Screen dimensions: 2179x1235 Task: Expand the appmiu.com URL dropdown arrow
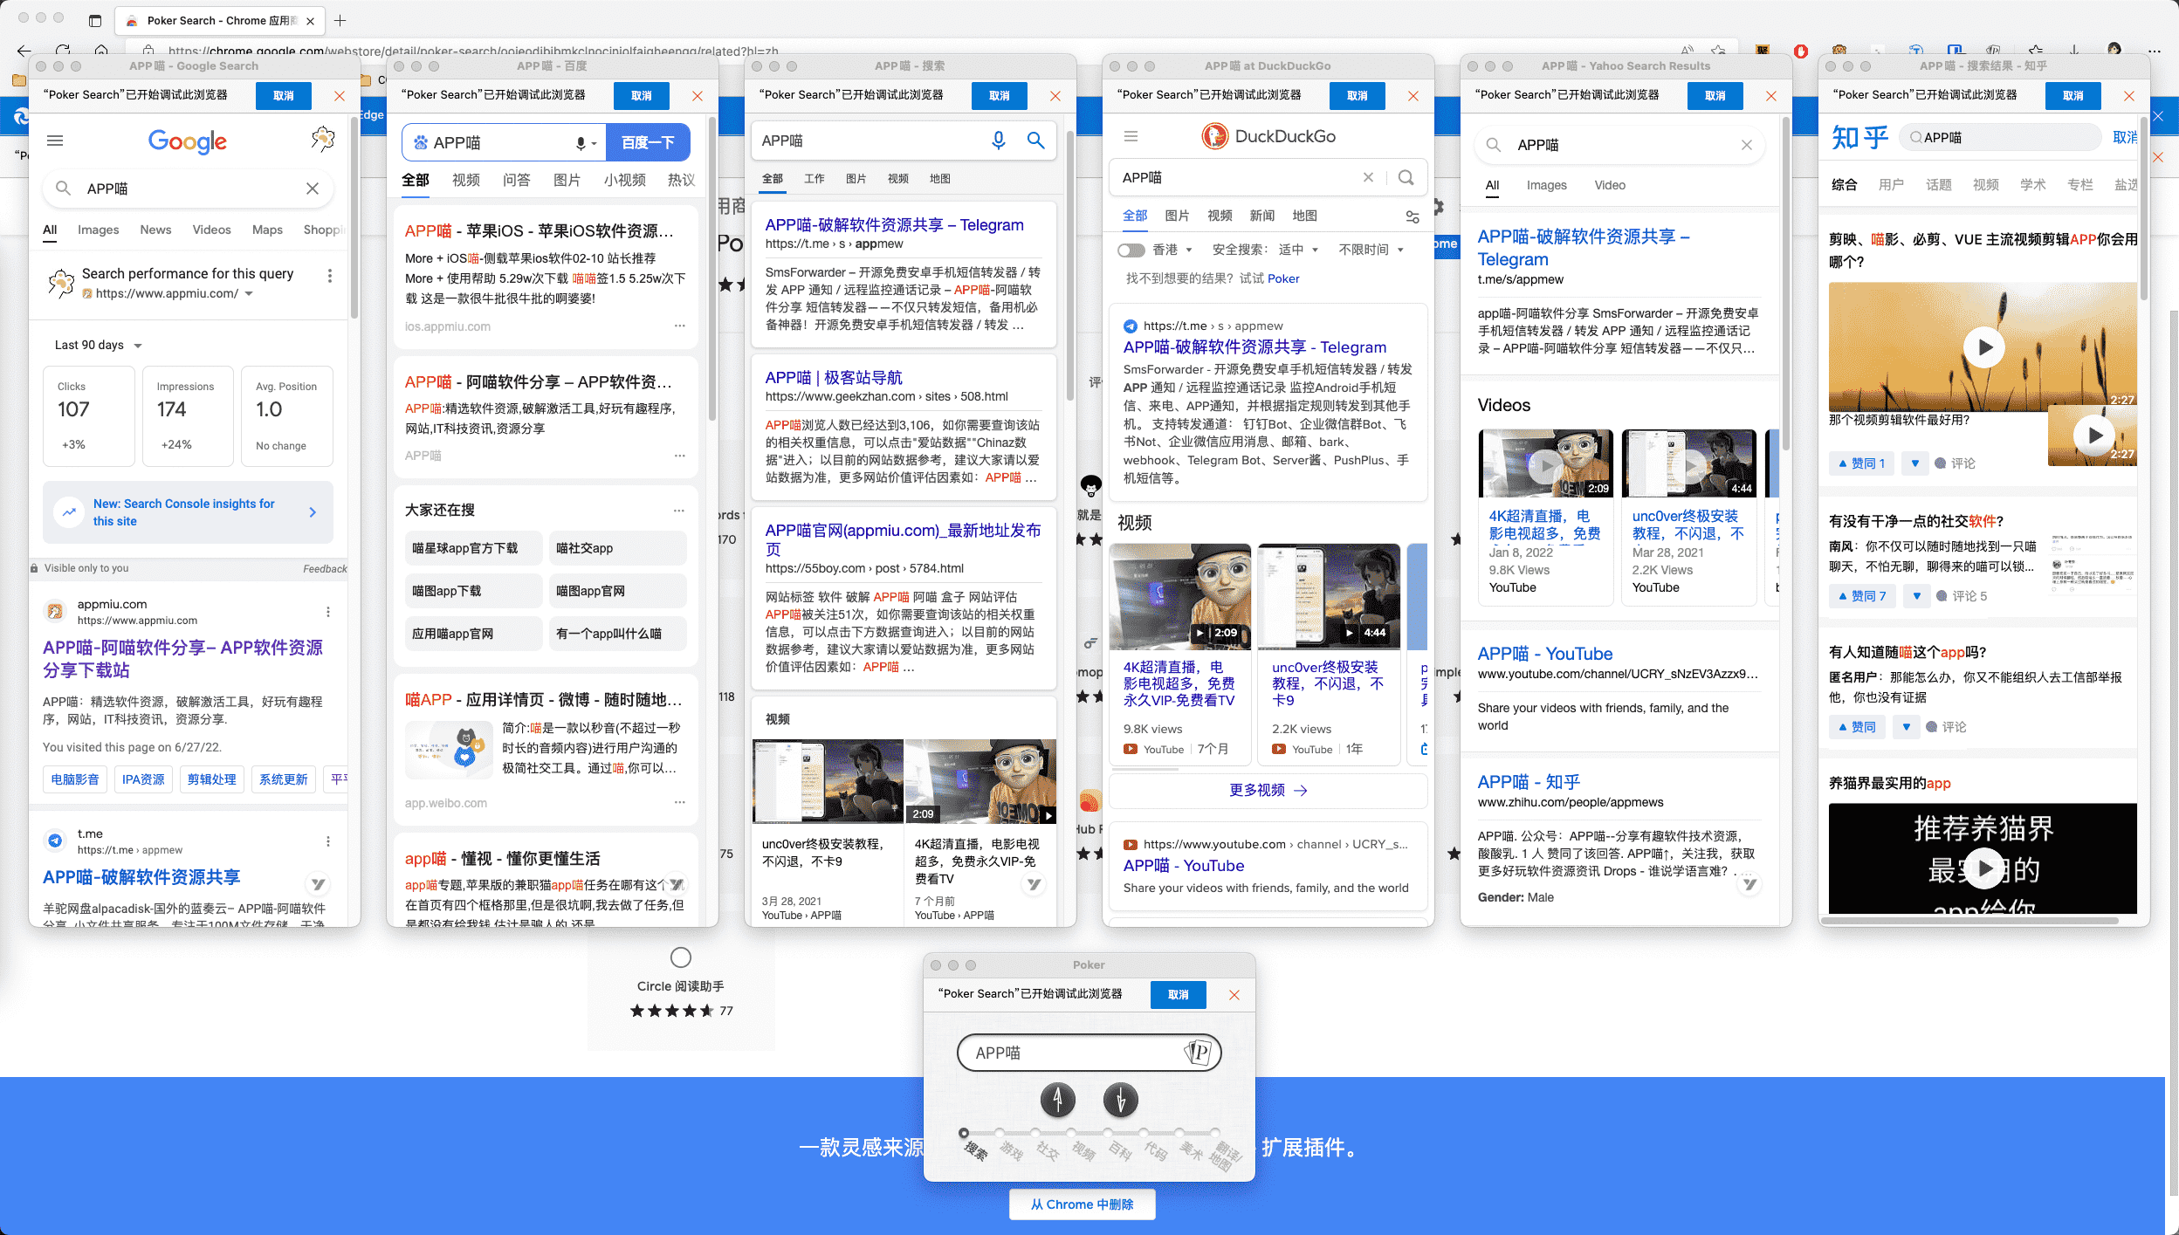click(249, 294)
